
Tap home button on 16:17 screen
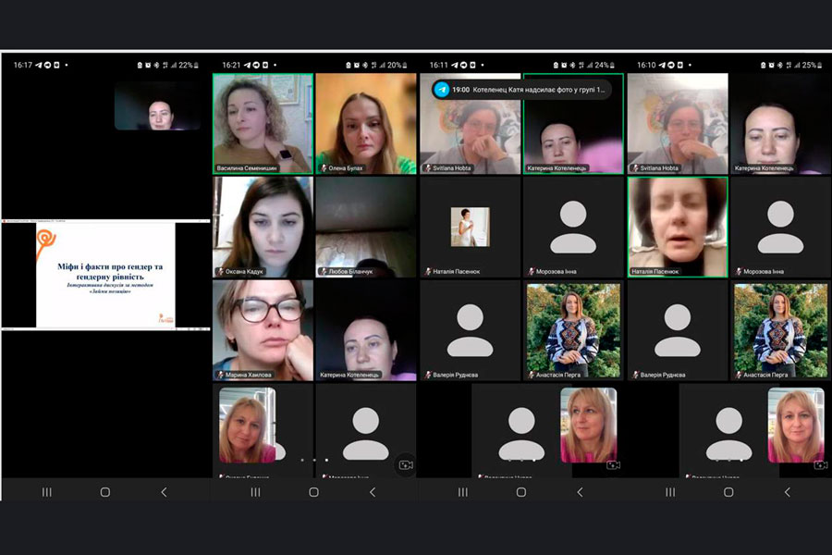105,492
